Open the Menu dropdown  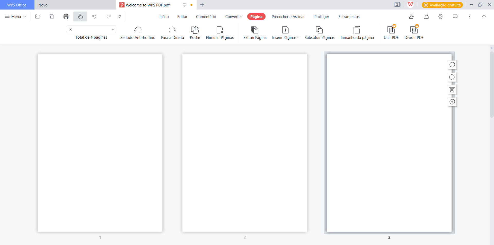point(16,16)
